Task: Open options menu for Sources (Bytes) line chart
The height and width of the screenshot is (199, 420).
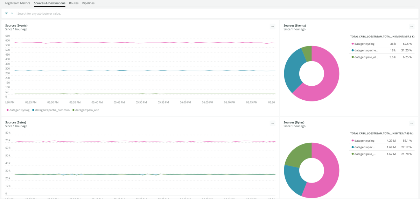Action: click(x=272, y=123)
